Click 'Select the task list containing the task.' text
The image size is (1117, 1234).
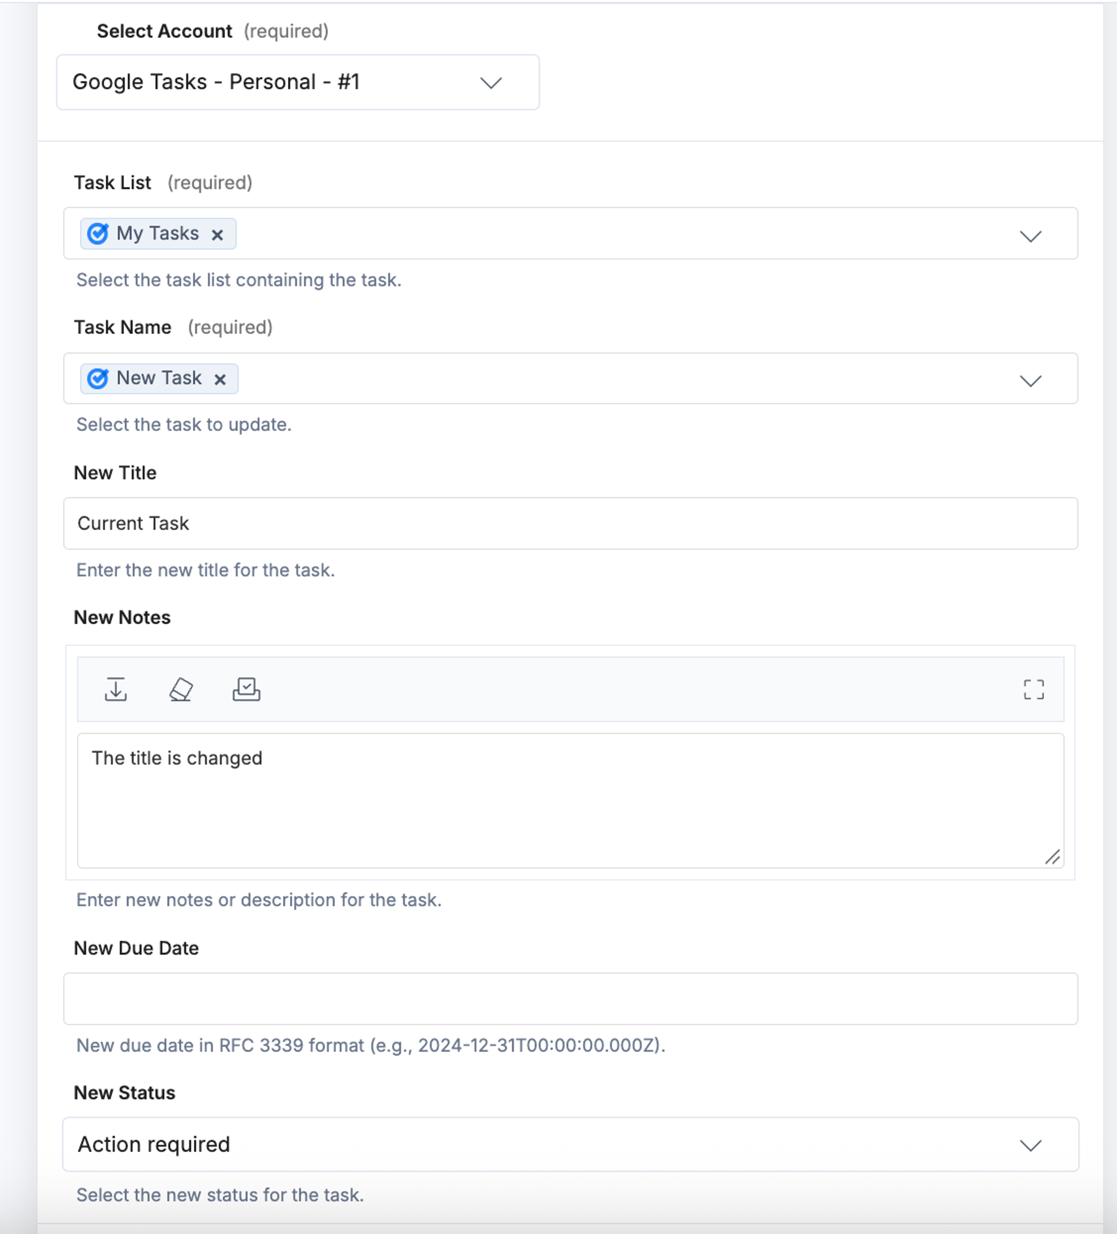239,280
